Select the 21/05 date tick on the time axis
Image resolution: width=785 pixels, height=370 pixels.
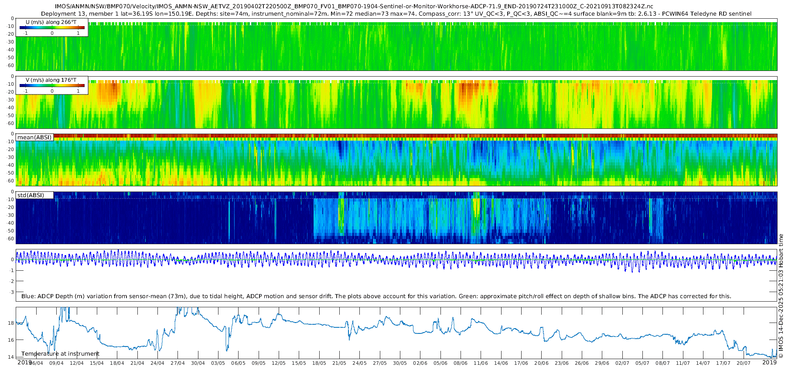point(339,363)
